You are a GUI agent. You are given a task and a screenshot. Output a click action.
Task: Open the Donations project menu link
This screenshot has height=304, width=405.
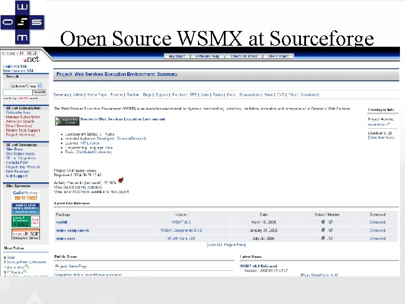click(x=308, y=95)
